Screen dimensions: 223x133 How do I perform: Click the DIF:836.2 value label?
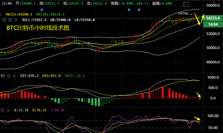tap(30, 76)
